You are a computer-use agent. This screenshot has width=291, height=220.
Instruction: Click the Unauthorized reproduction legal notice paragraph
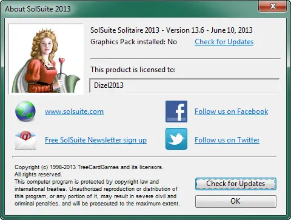point(97,193)
